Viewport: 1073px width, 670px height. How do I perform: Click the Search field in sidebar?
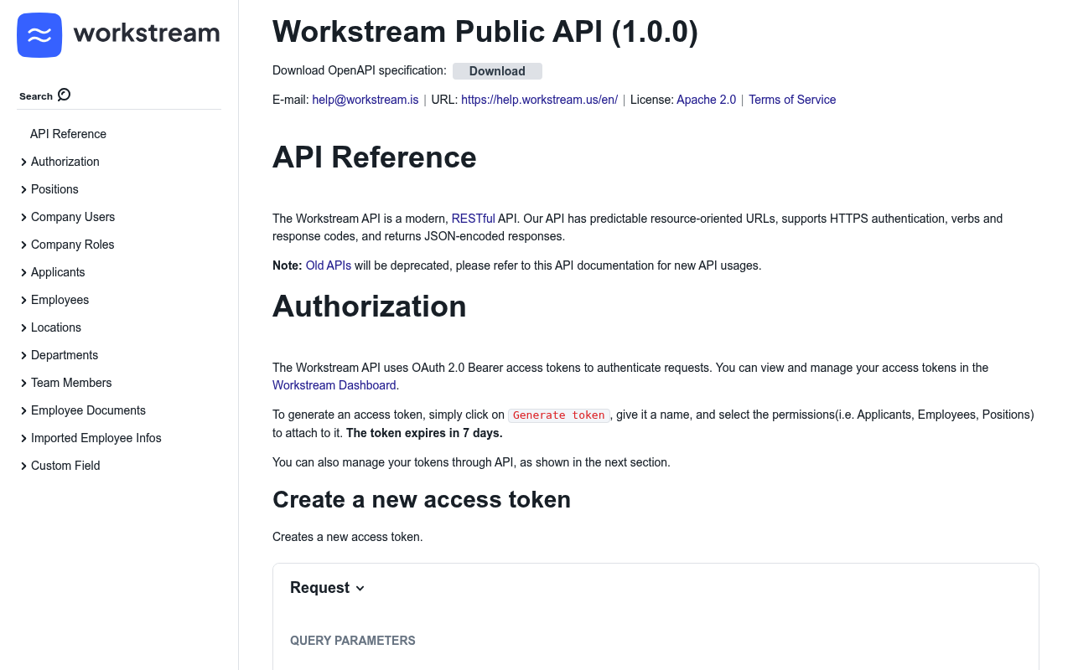coord(119,95)
